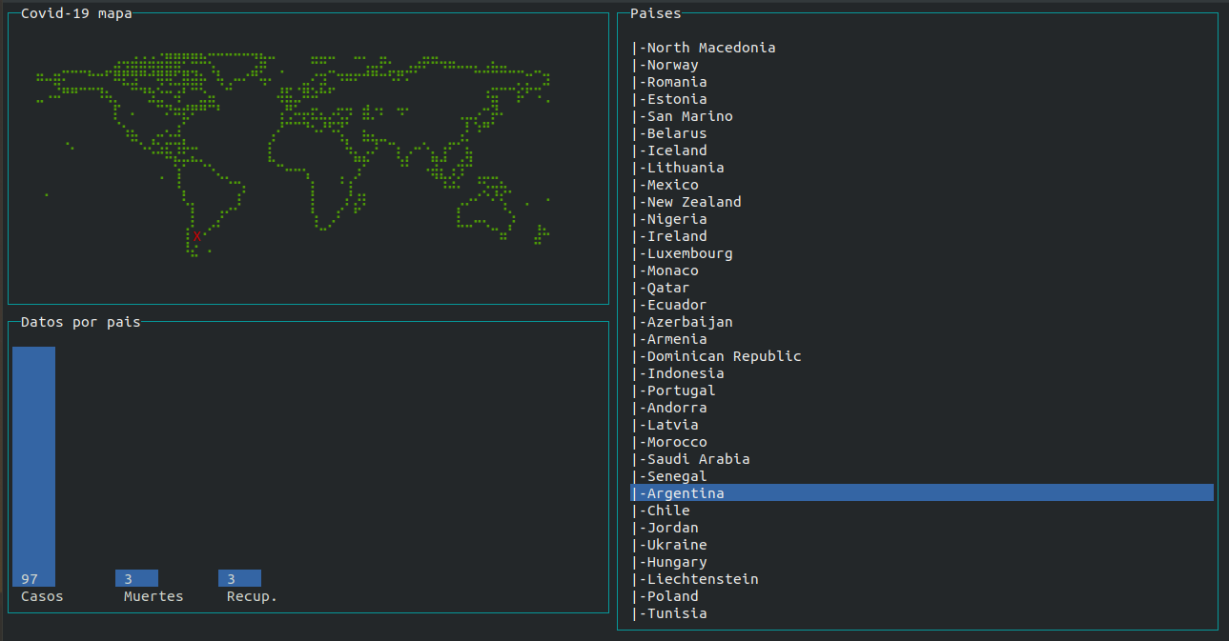Choose New Zealand in the country list
Image resolution: width=1229 pixels, height=641 pixels.
pyautogui.click(x=686, y=201)
